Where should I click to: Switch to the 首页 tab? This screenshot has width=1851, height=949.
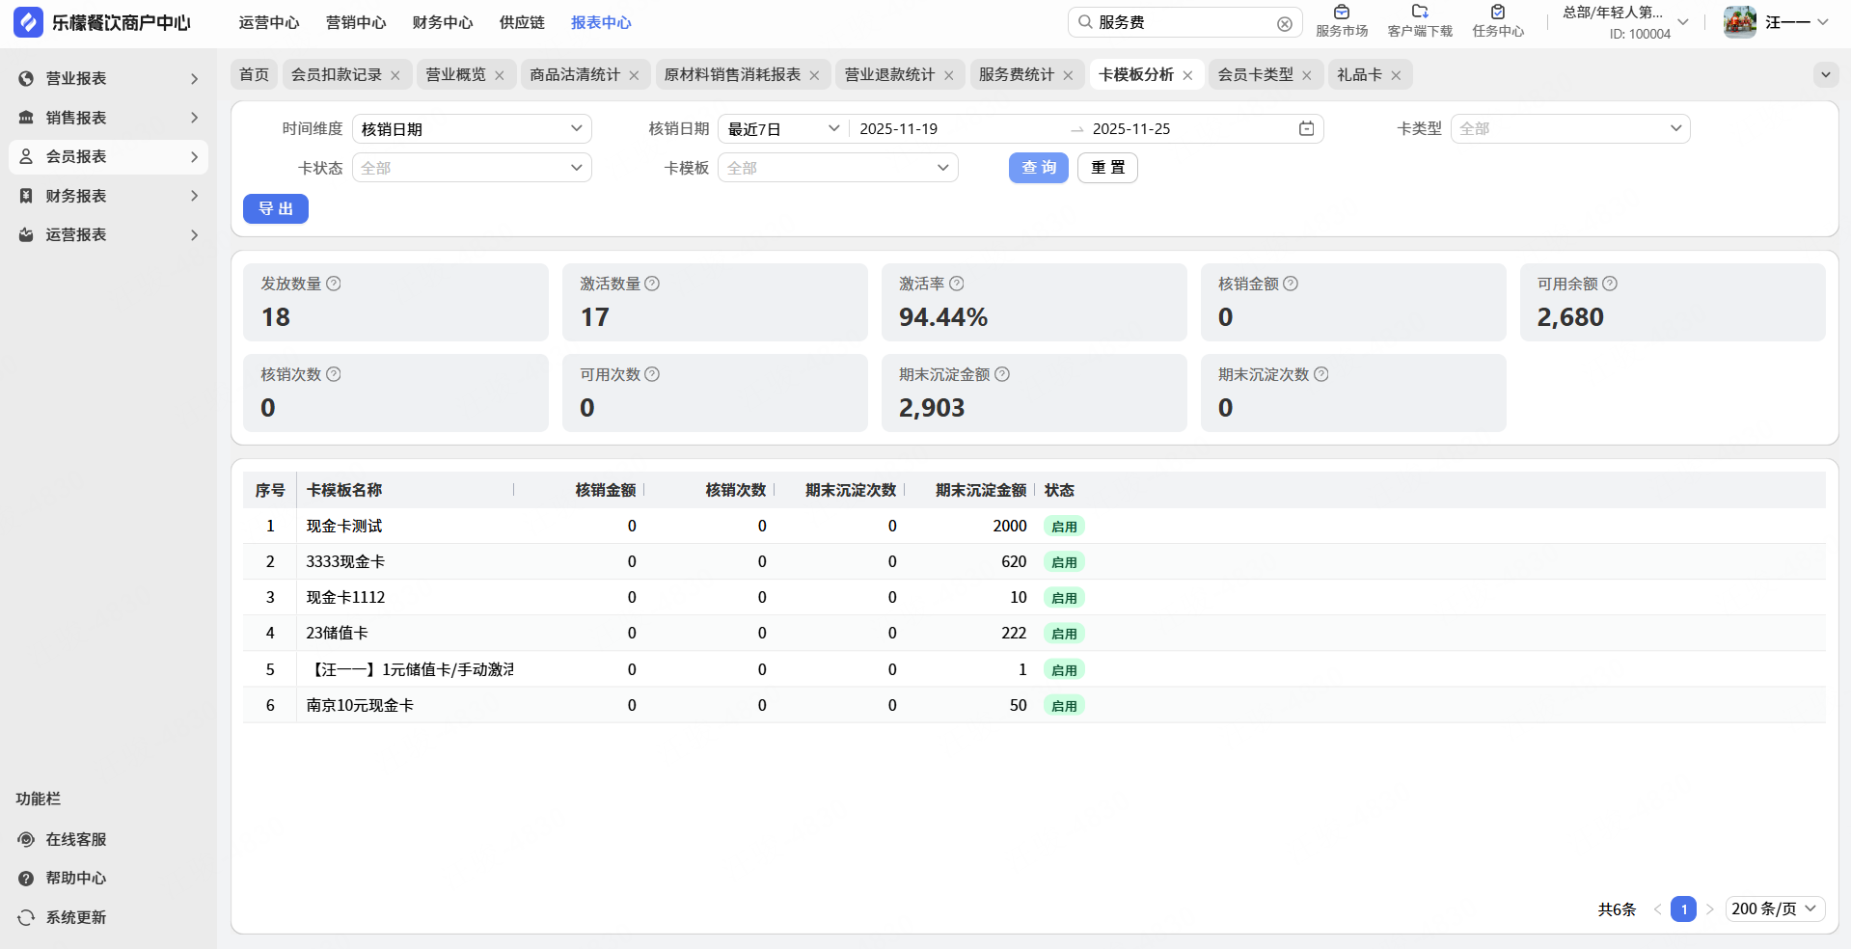tap(255, 74)
